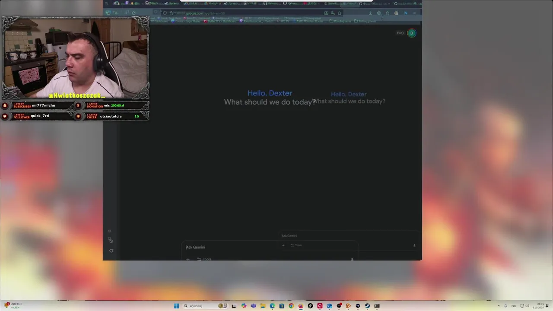This screenshot has width=553, height=311.
Task: Open Task View from the taskbar
Action: pos(234,306)
